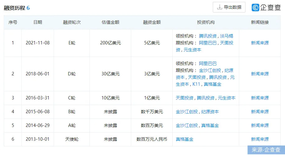
Task: Click the A轮 round cell
Action: coord(72,125)
